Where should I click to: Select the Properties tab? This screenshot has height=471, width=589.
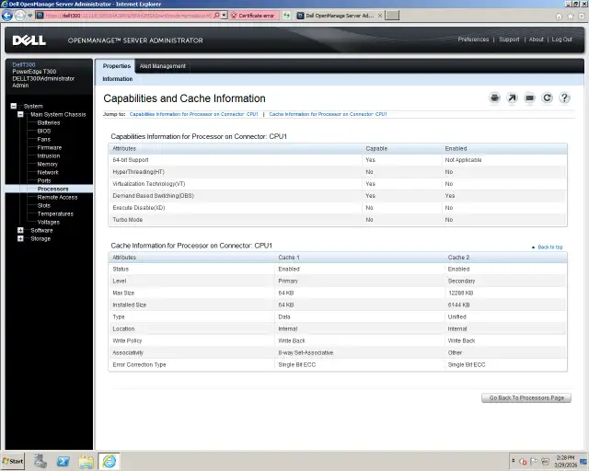tap(117, 66)
